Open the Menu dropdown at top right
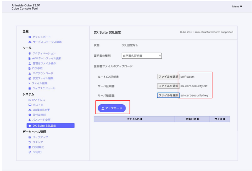252x171 pixels. pos(237,6)
